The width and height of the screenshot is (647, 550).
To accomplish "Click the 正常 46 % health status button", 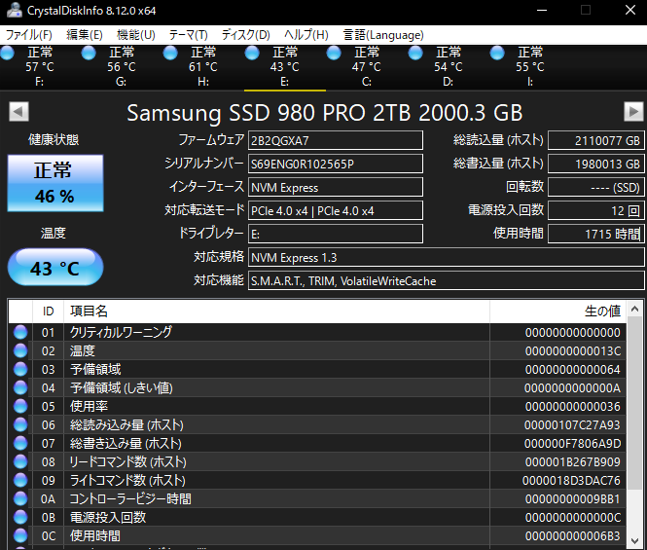I will (x=55, y=183).
